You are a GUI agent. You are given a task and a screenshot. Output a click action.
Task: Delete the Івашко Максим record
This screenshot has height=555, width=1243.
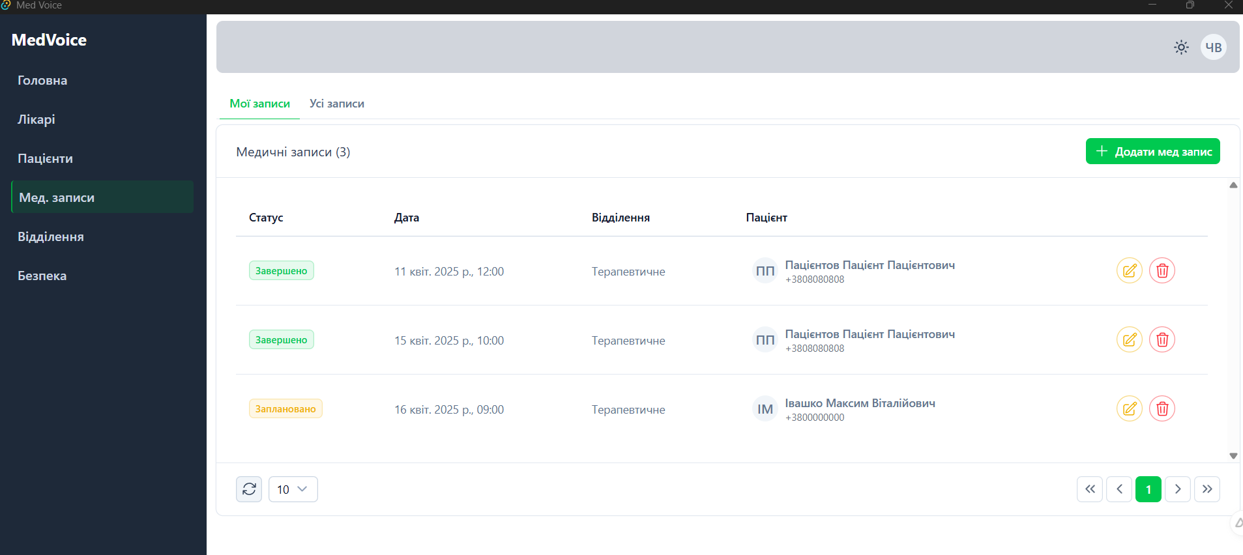click(1162, 408)
